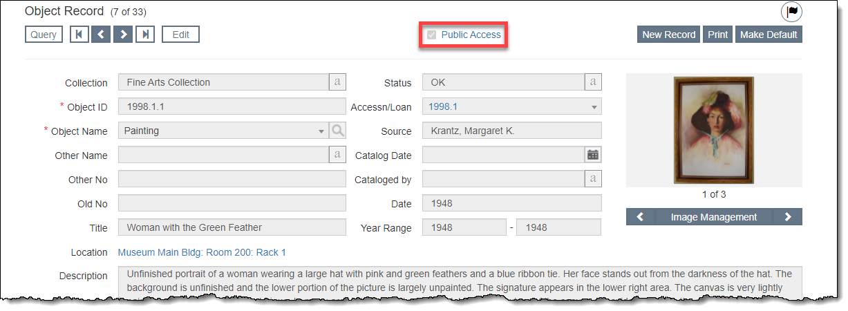Go to the first record

coord(79,35)
